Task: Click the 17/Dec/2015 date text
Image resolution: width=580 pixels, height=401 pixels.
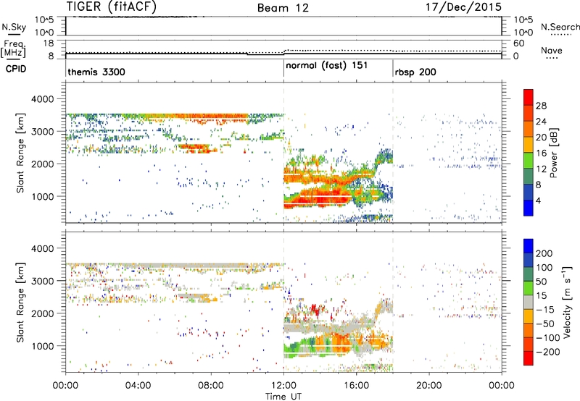Action: 463,7
